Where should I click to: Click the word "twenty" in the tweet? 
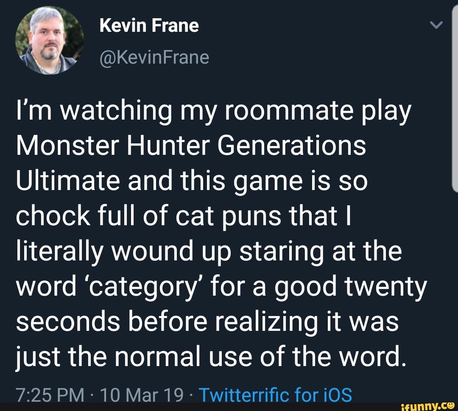(x=386, y=287)
